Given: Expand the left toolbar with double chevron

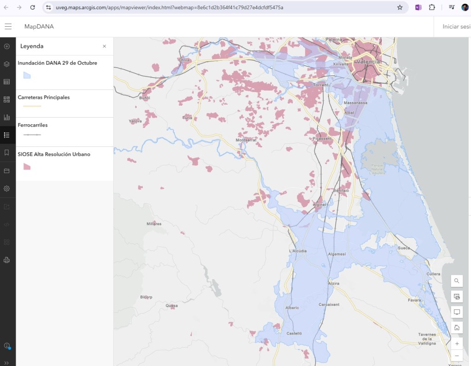Looking at the screenshot, I should tap(7, 363).
